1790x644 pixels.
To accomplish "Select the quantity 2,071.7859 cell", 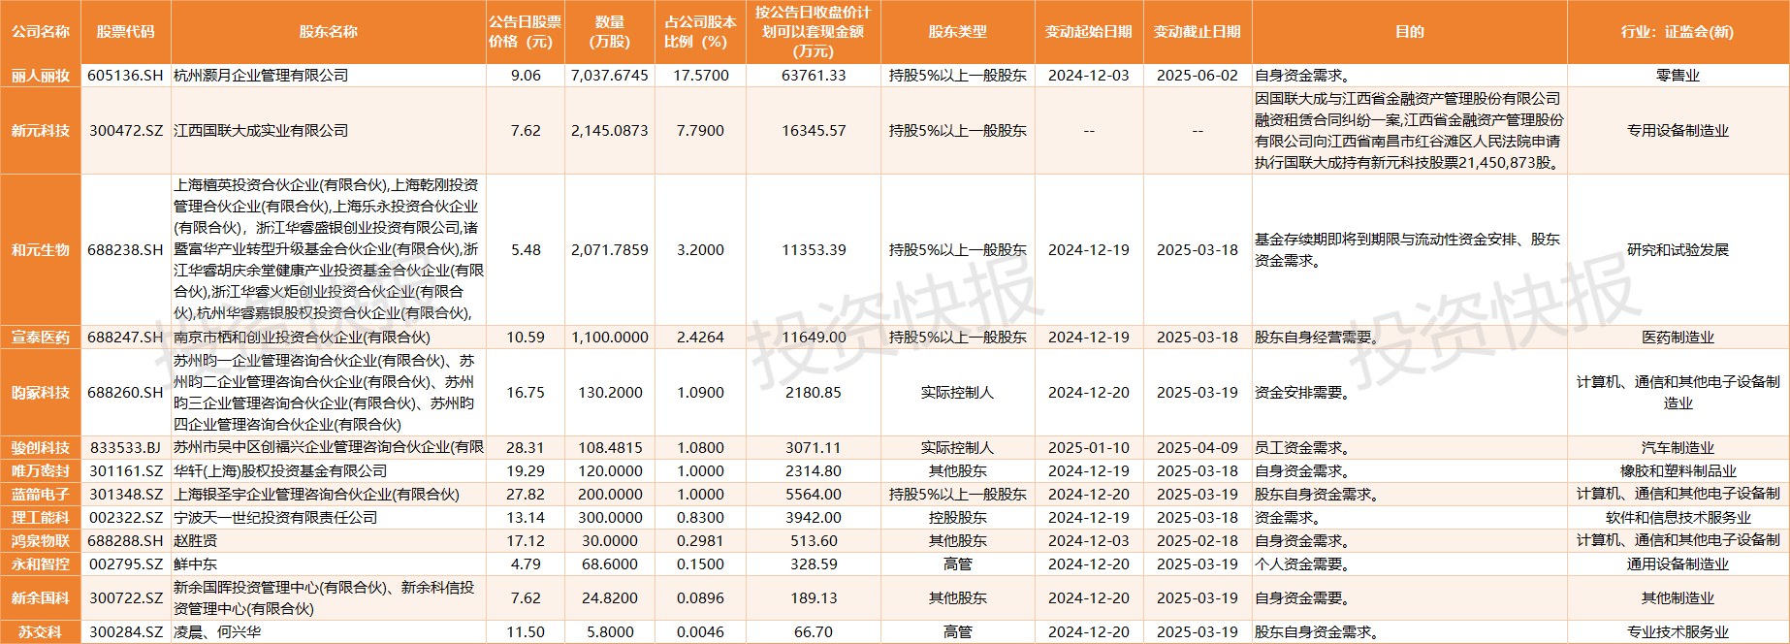I will [610, 250].
